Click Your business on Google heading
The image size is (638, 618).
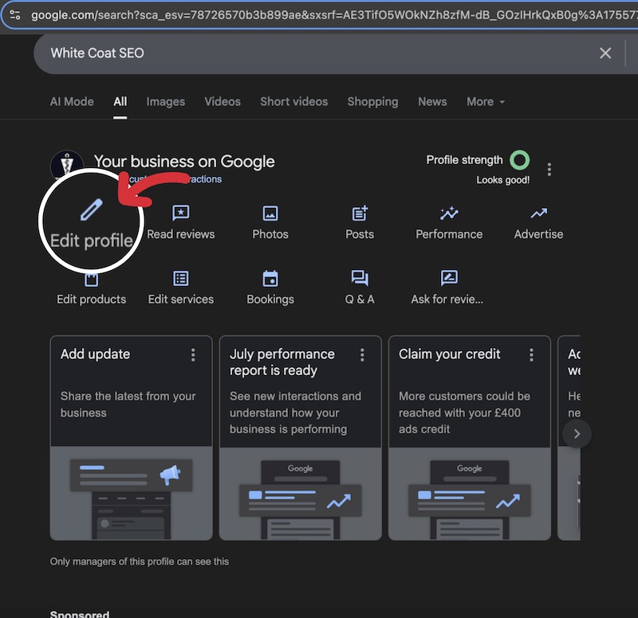click(x=184, y=162)
